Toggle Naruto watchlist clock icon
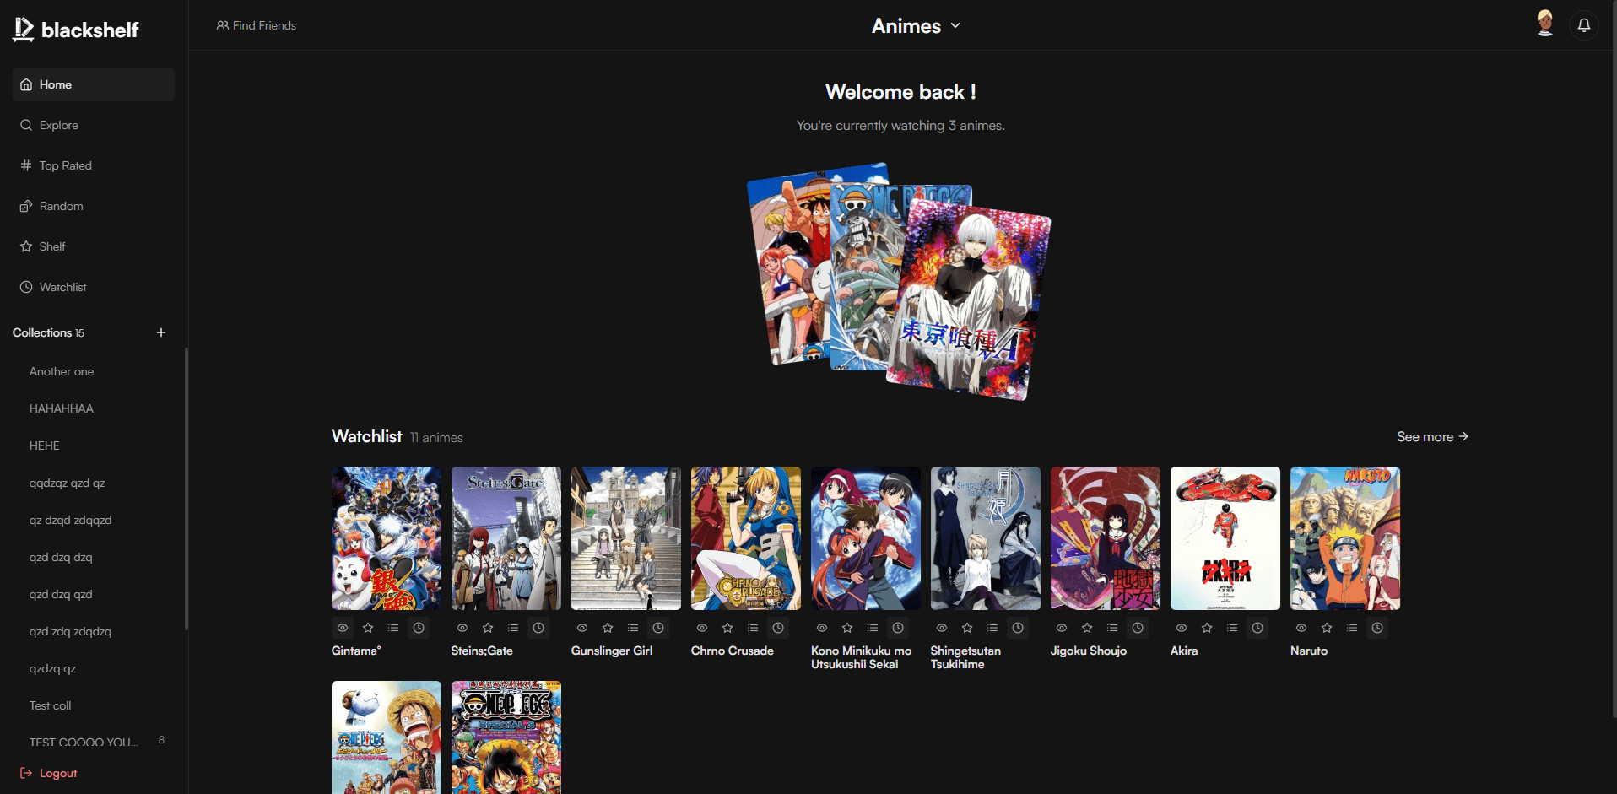 [x=1377, y=628]
